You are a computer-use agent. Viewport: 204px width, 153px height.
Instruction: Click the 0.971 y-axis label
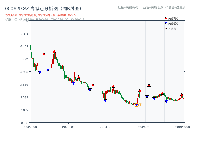point(24,123)
